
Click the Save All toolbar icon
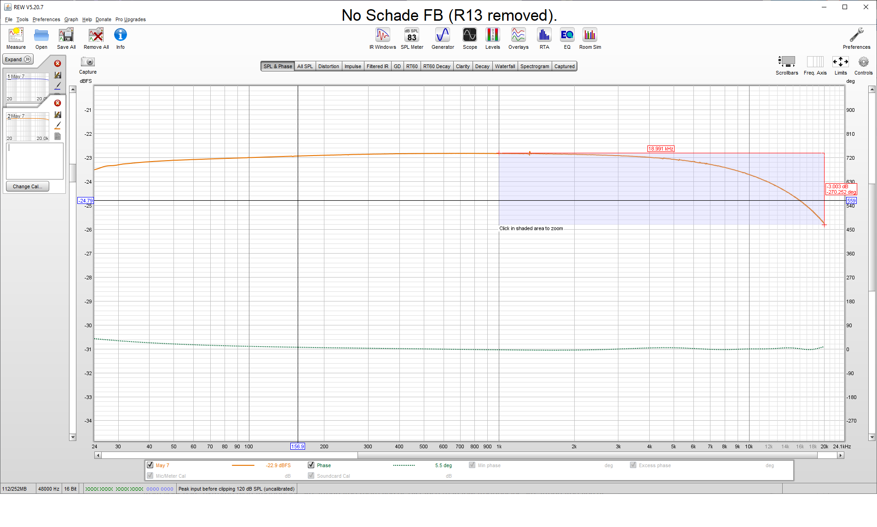click(x=66, y=35)
